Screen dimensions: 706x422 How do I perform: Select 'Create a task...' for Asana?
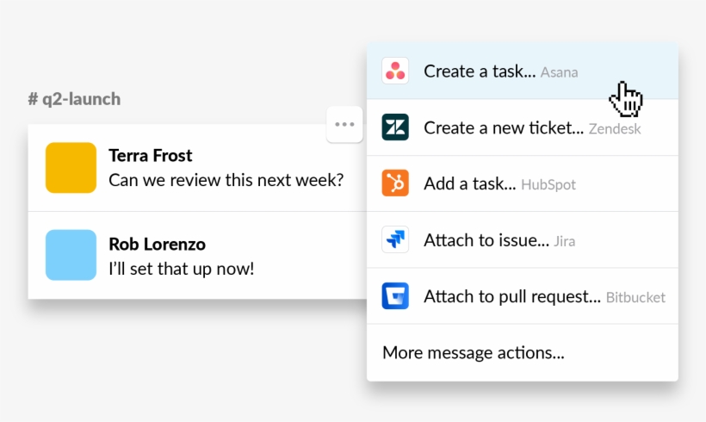[523, 71]
